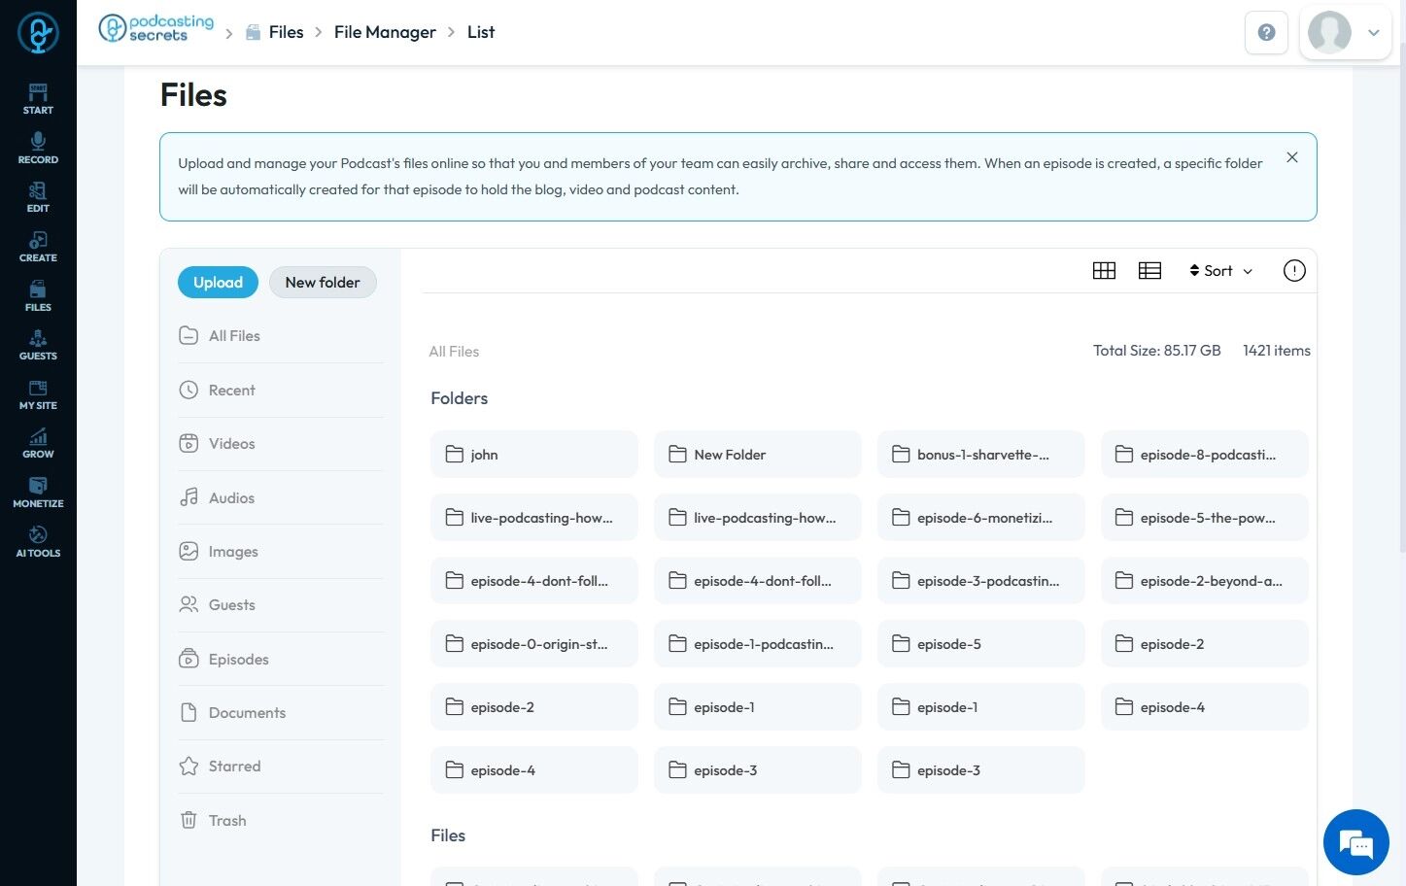Open the episode-3-podcastin... folder
This screenshot has height=886, width=1406.
tap(981, 581)
